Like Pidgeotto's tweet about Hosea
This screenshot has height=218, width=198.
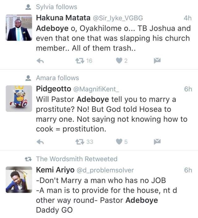(119, 142)
